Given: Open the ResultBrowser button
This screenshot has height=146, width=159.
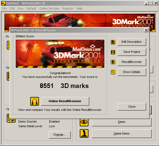Looking at the screenshot, I should [x=132, y=62].
